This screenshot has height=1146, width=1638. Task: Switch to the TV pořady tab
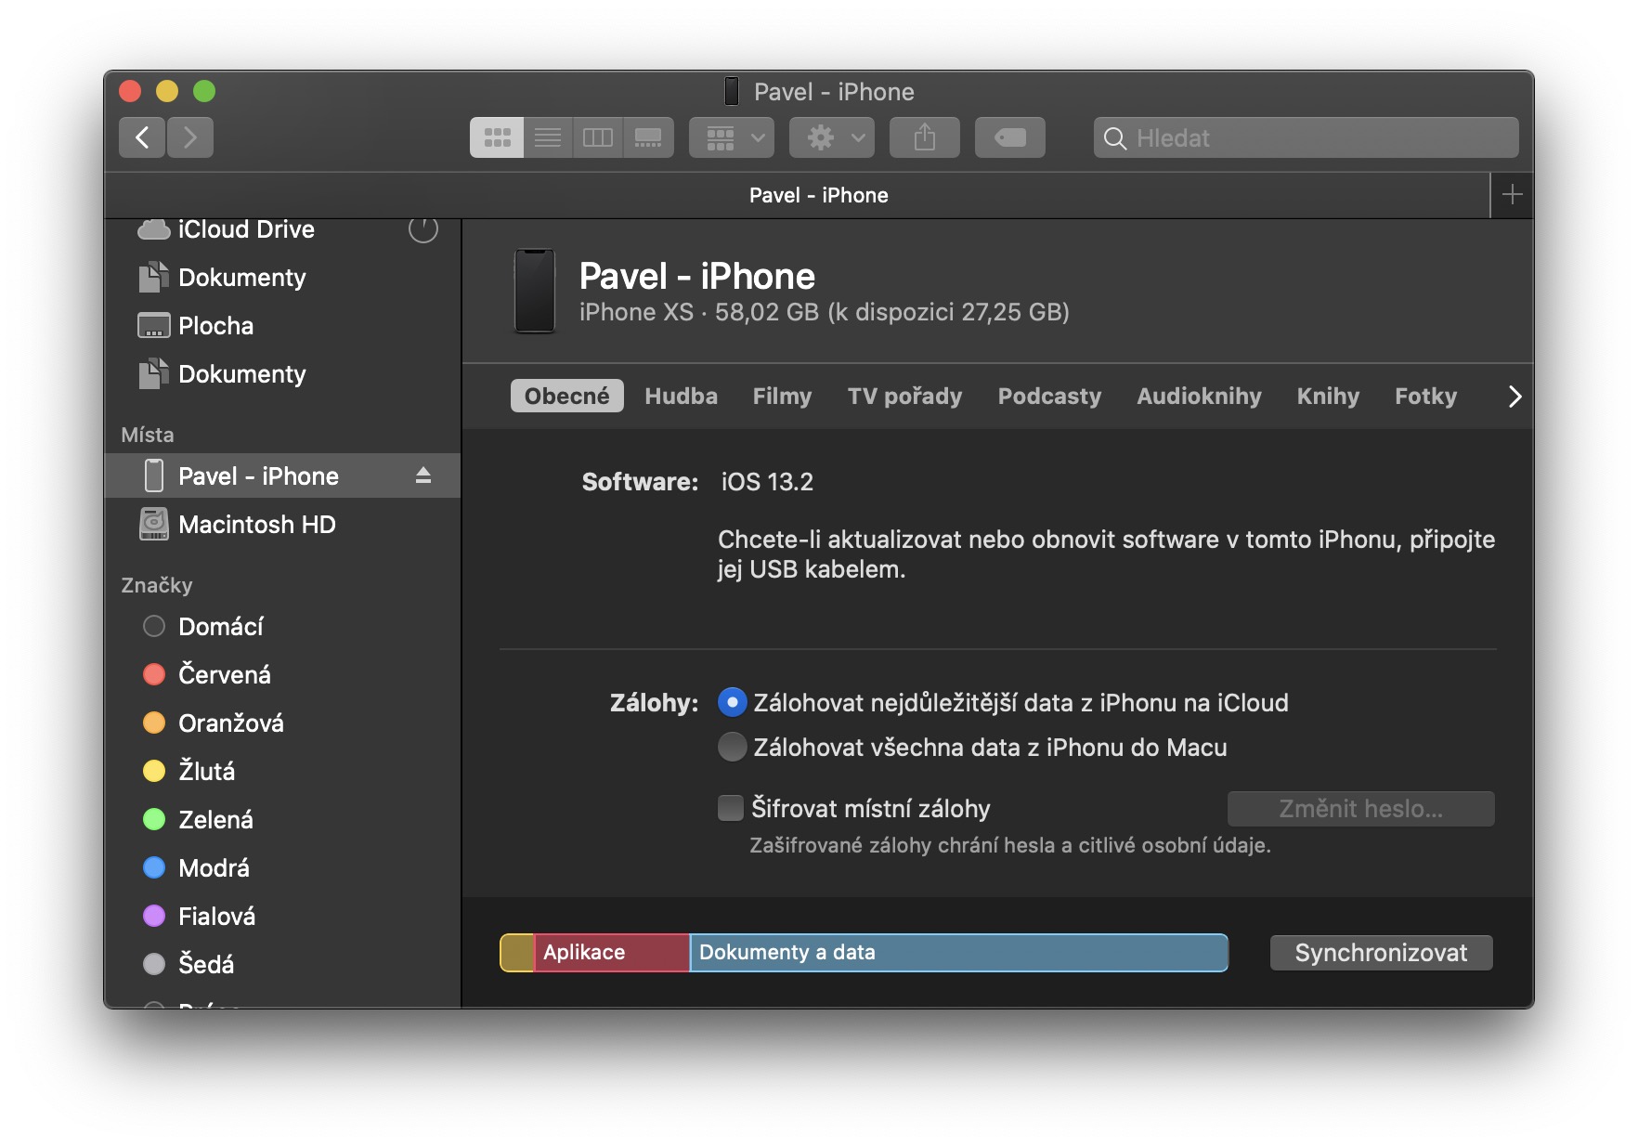point(904,397)
